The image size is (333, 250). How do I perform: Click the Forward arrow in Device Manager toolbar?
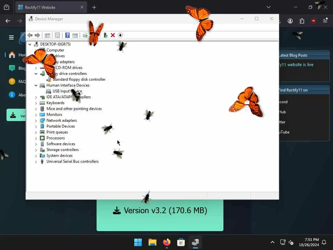pos(37,35)
